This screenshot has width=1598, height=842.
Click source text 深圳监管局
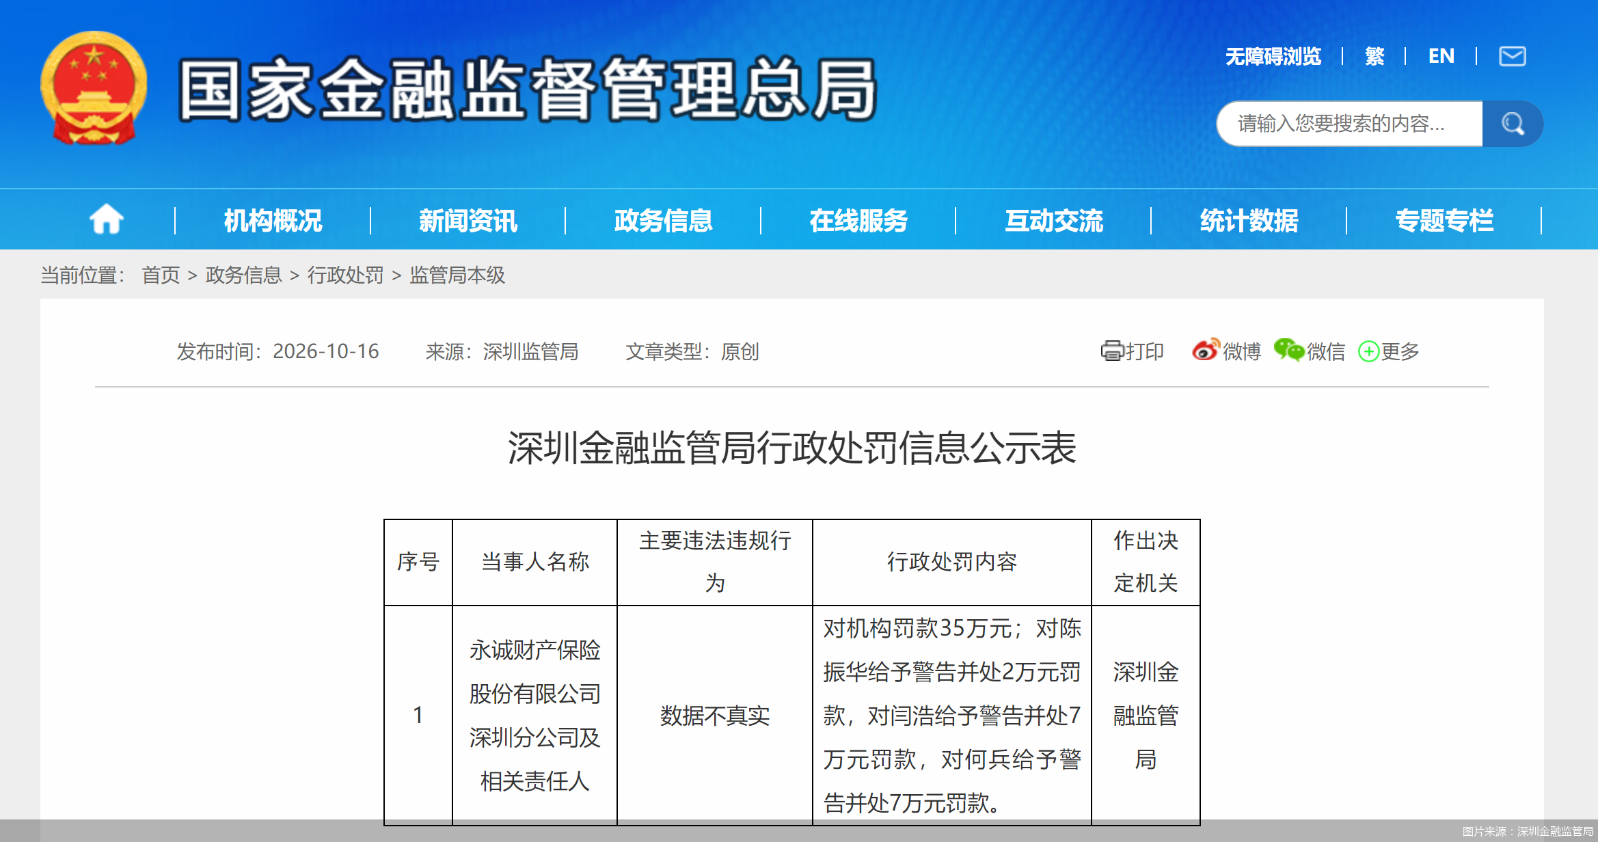530,351
